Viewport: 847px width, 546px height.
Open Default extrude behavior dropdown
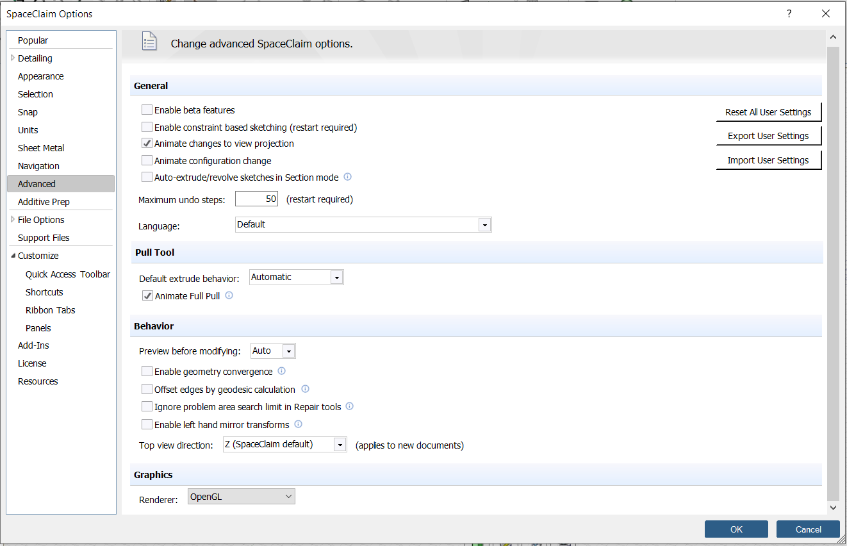[336, 277]
